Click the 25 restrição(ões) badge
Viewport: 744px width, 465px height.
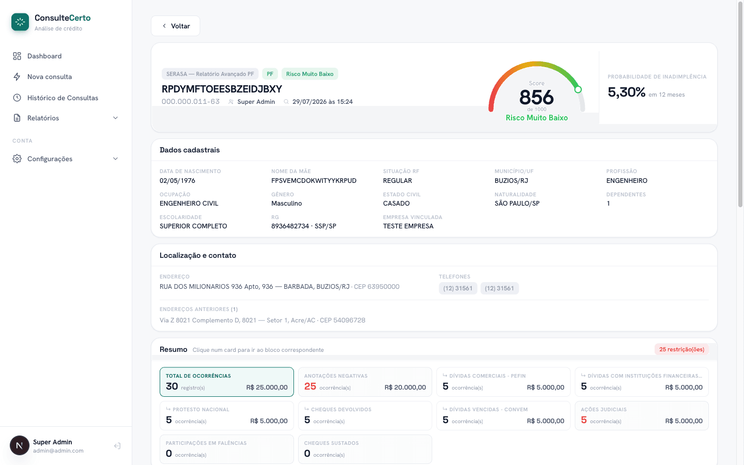click(681, 349)
